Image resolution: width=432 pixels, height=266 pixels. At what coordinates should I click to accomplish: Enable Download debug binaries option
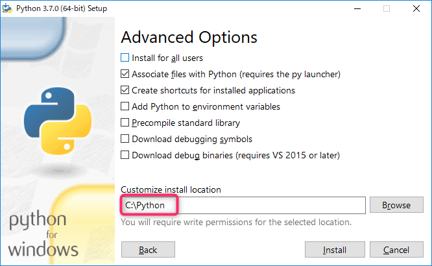point(125,155)
